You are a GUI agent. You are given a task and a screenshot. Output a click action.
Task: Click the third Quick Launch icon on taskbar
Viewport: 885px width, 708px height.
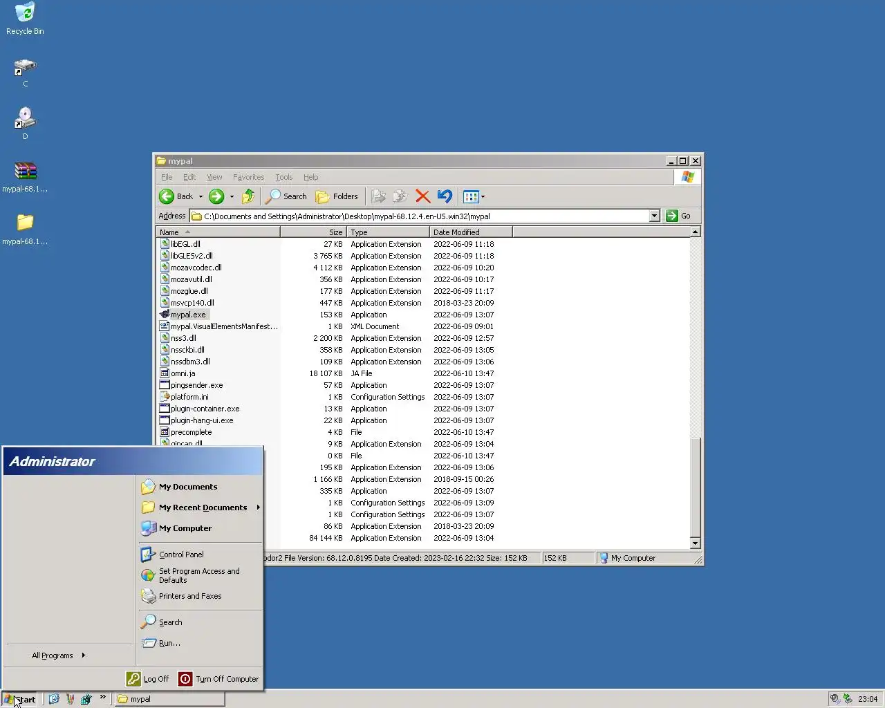86,699
